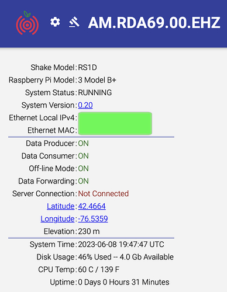This screenshot has width=227, height=292.
Task: Click the Off-line Mode label
Action: 52,169
